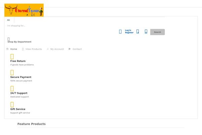The height and width of the screenshot is (135, 202).
Task: Focus the "I'm shopping for..." search field
Action: coord(16,26)
